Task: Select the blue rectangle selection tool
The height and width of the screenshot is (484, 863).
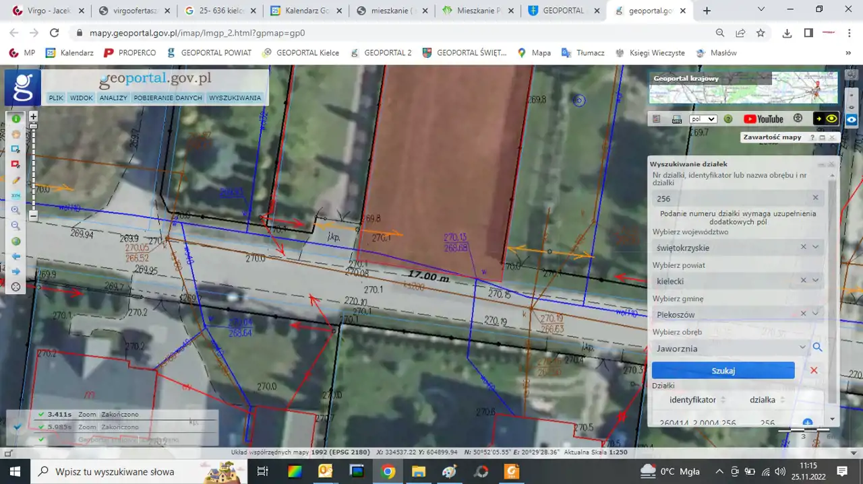Action: [x=16, y=149]
